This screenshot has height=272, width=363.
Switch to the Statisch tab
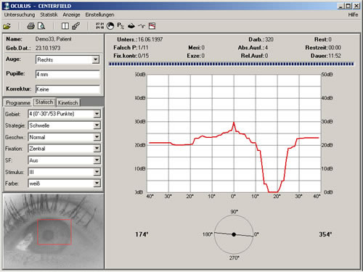44,102
